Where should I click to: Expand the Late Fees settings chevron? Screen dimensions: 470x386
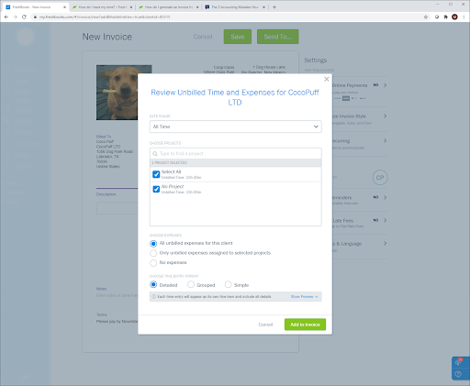point(386,220)
